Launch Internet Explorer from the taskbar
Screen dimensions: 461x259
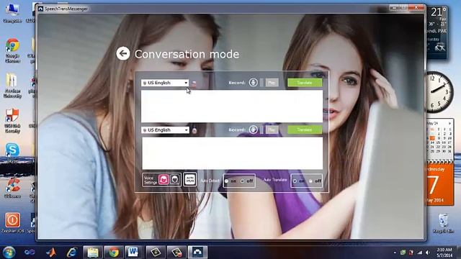pos(72,253)
